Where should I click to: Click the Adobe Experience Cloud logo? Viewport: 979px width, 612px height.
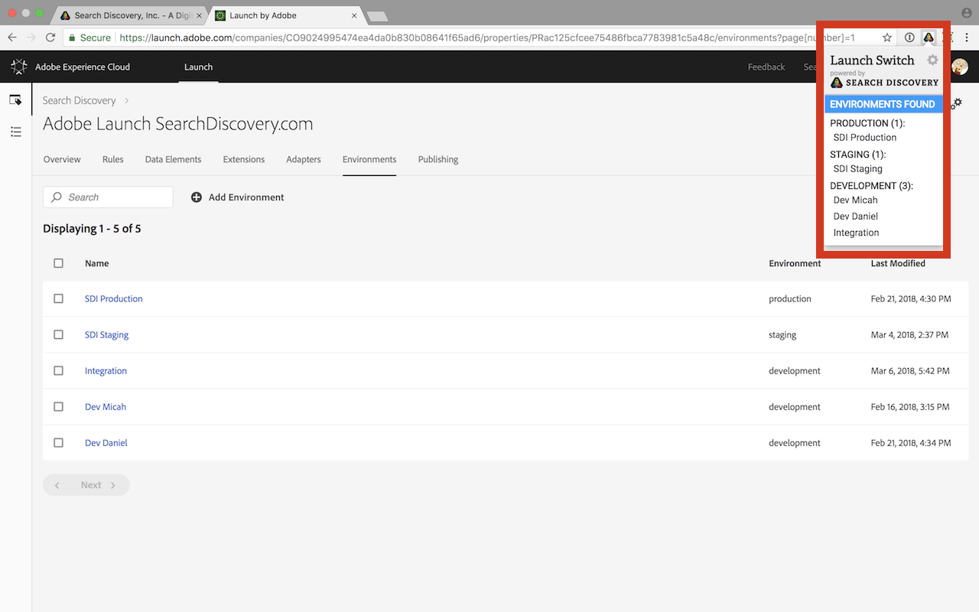(x=19, y=67)
